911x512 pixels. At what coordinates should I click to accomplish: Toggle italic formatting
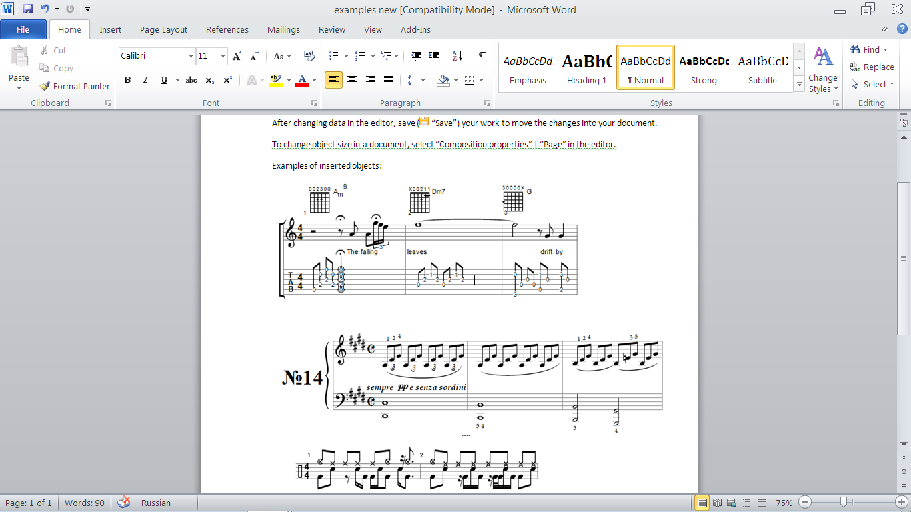145,80
